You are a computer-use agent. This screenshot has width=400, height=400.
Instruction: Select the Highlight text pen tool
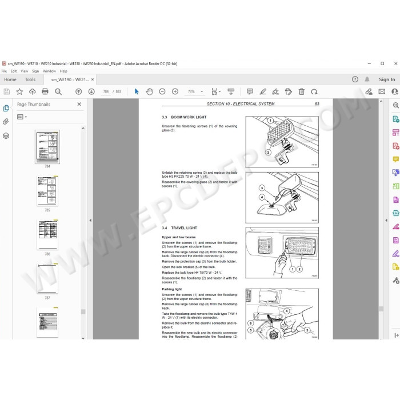click(x=263, y=91)
